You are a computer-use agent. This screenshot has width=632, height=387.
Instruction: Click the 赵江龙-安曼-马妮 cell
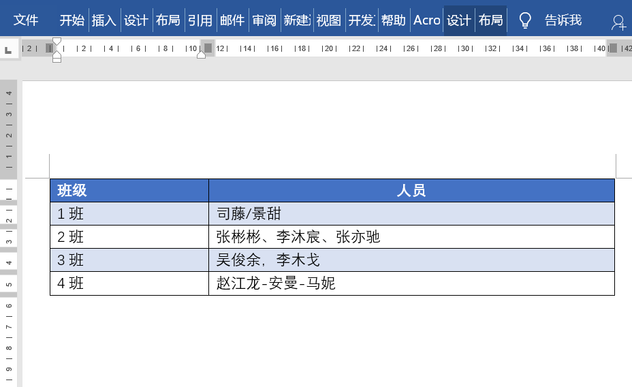(411, 283)
